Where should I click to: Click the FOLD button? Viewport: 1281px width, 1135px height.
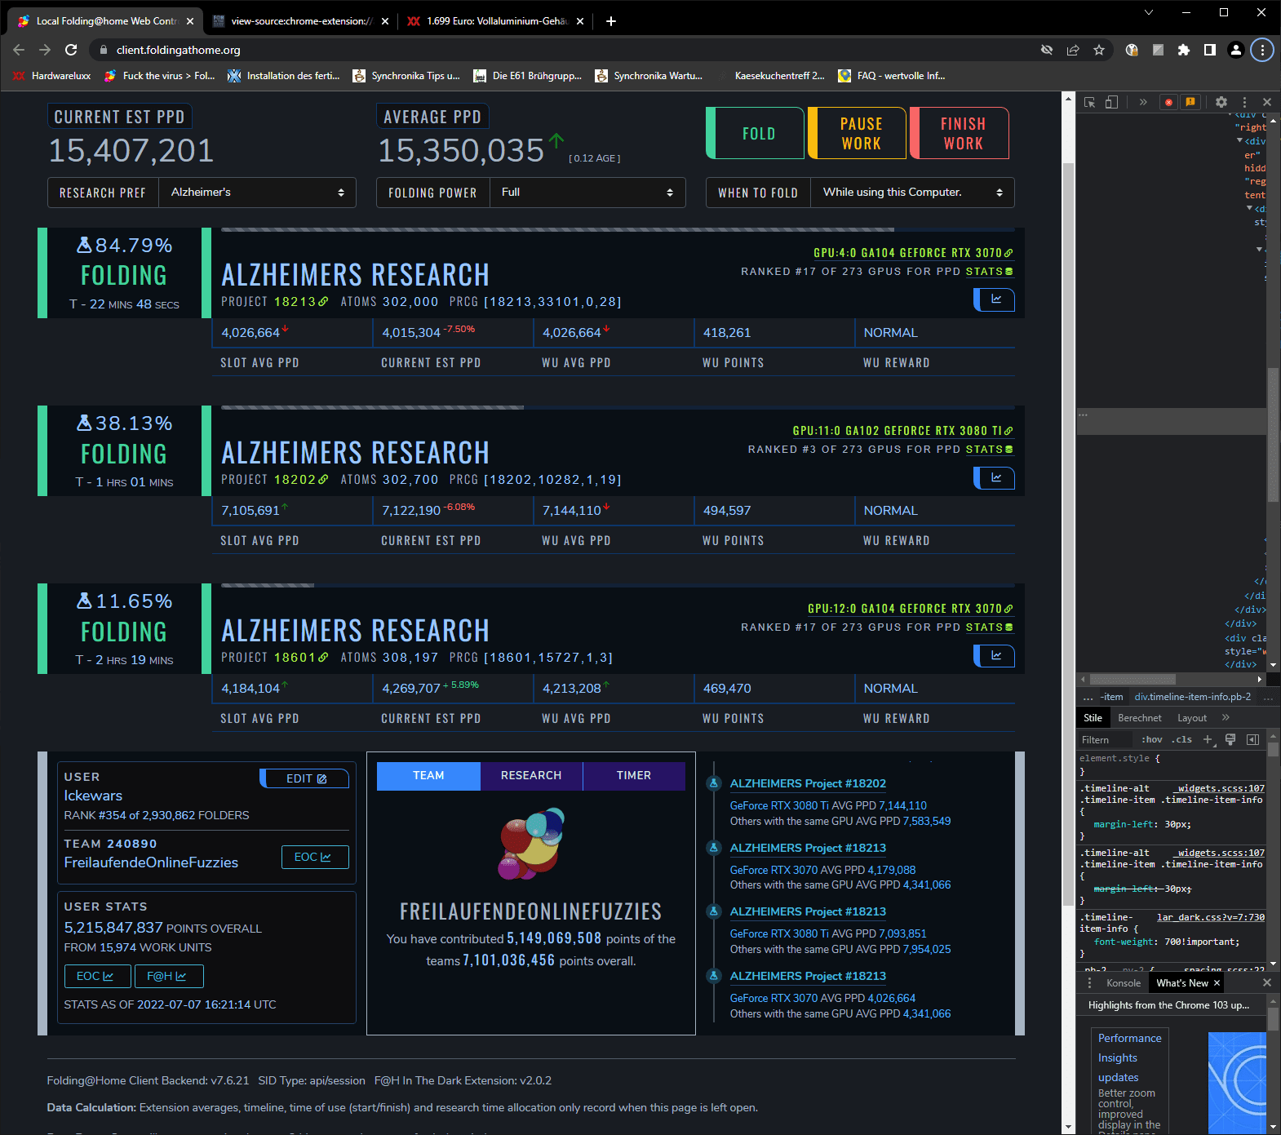[x=756, y=133]
